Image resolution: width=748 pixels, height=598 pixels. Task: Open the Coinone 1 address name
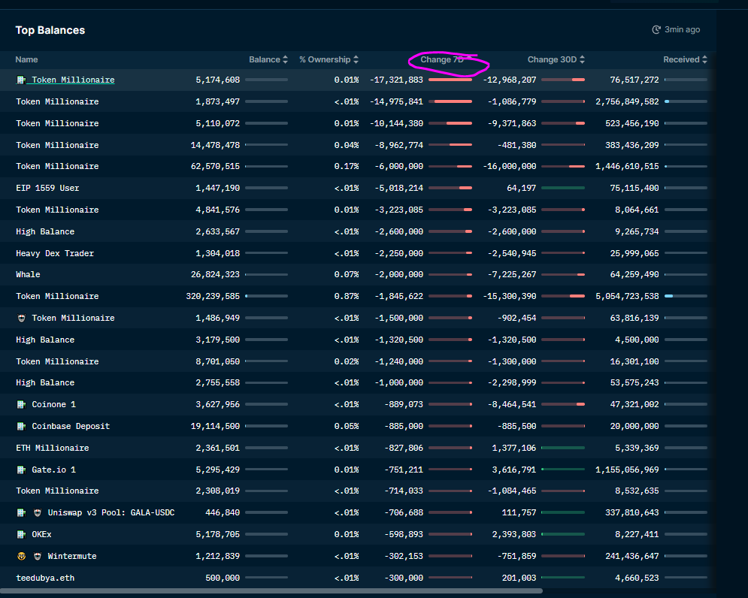54,404
